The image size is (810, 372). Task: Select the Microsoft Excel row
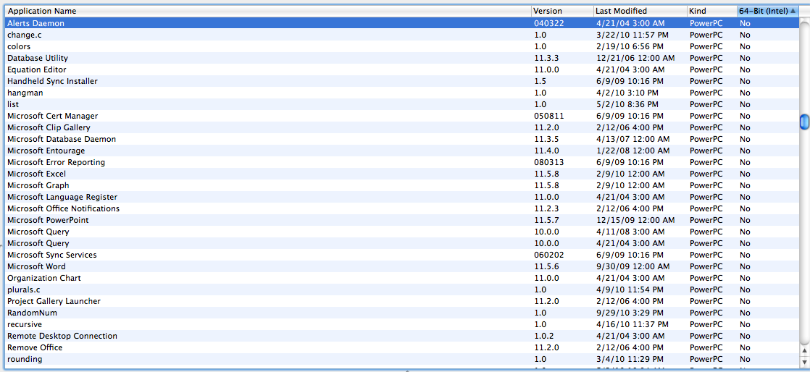(x=402, y=174)
